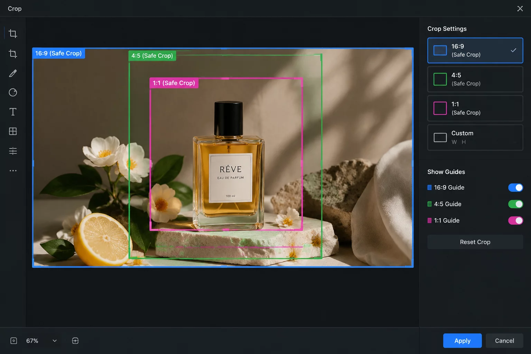Select the second crop tool icon in the sidebar
The width and height of the screenshot is (531, 354).
13,54
